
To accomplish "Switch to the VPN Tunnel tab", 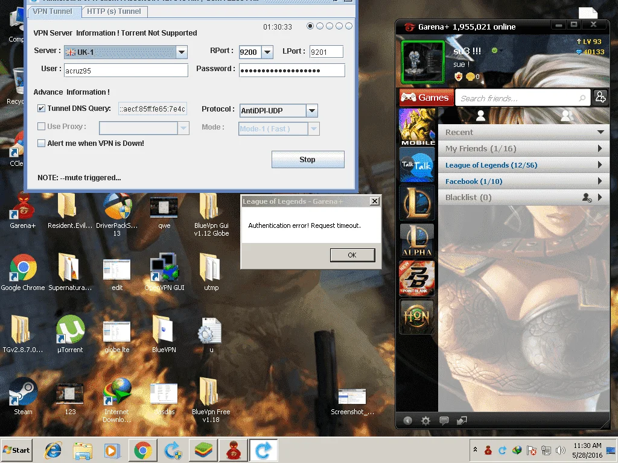I will click(x=53, y=11).
